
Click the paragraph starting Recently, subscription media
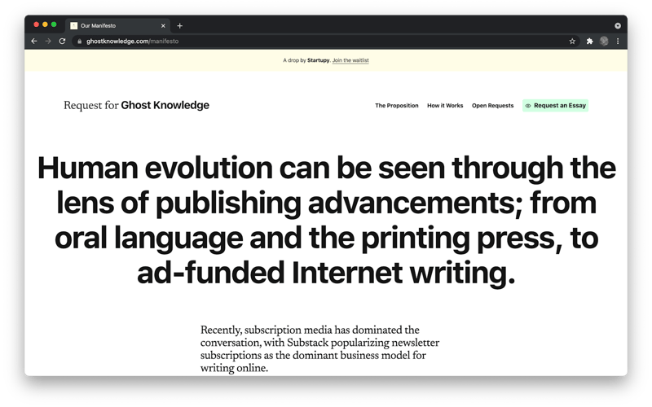pos(319,349)
